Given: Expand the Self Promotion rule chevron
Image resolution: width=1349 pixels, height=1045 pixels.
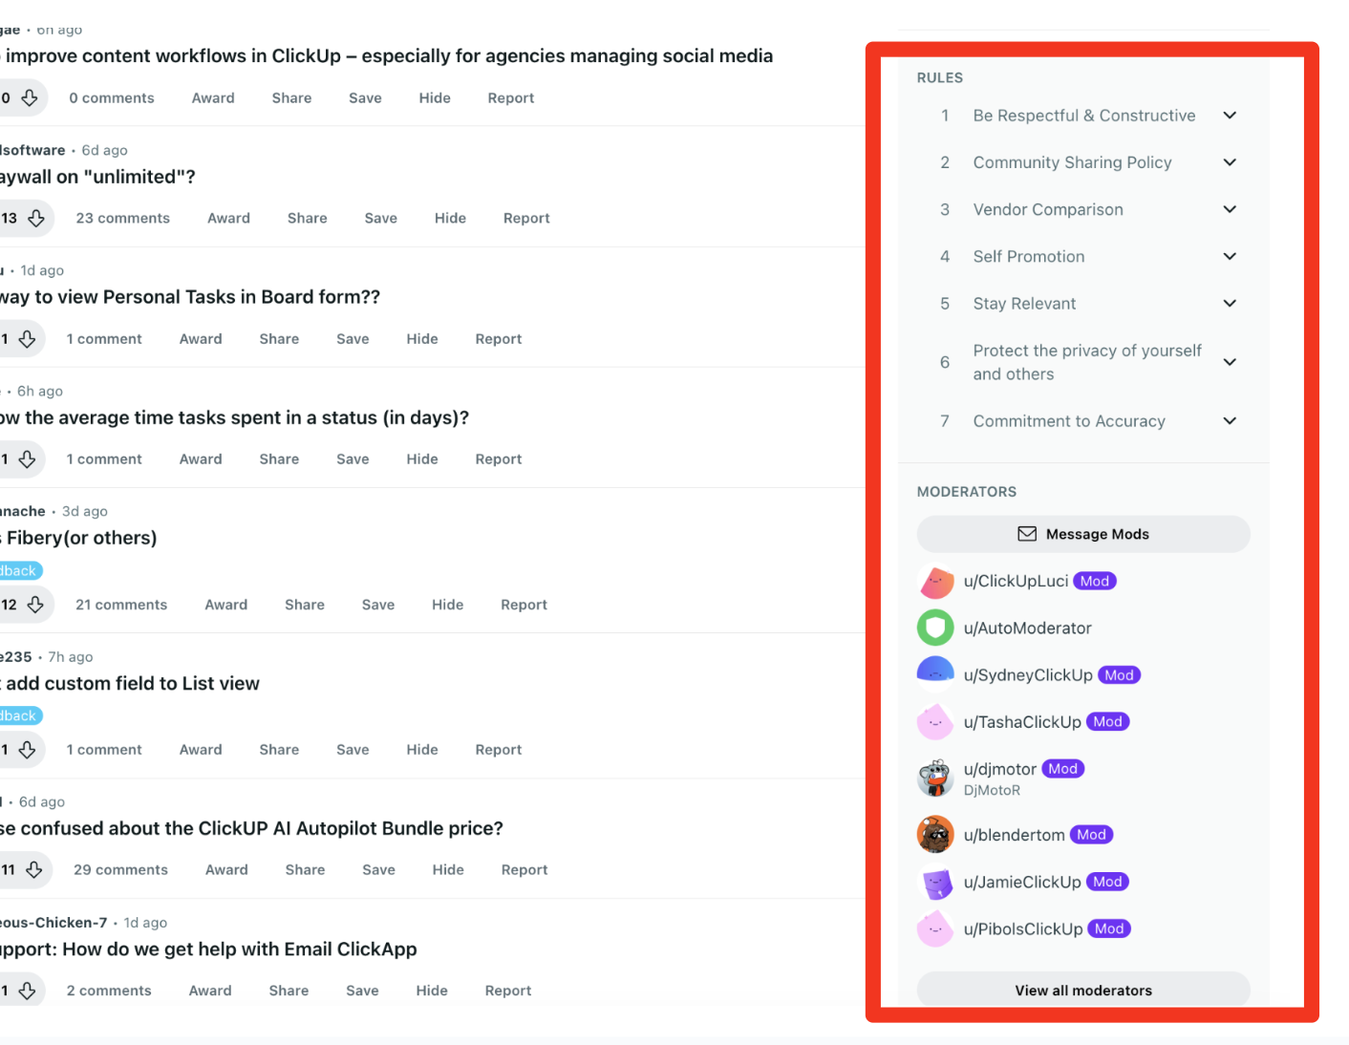Looking at the screenshot, I should click(x=1230, y=256).
